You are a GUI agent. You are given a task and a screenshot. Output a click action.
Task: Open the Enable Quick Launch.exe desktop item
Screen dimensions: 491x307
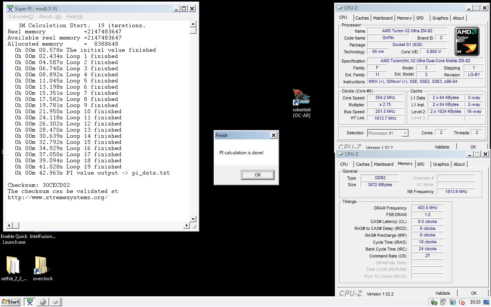[x=14, y=239]
